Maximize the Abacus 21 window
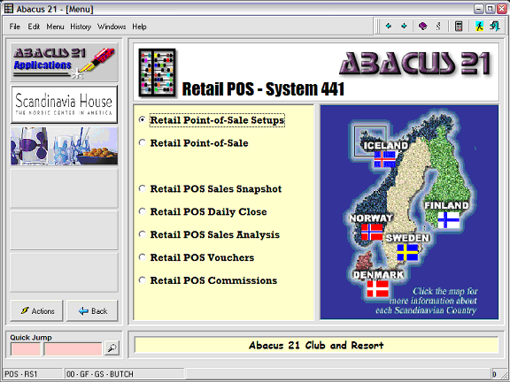This screenshot has width=510, height=382. click(491, 9)
